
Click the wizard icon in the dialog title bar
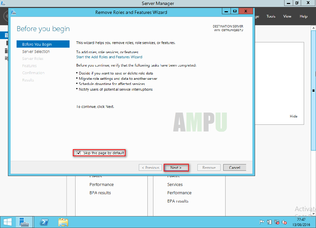click(x=13, y=11)
